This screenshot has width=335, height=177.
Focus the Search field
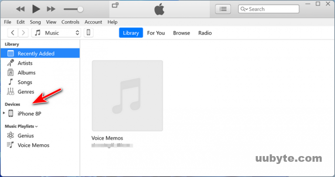(x=269, y=9)
